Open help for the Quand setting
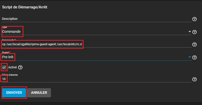 (194, 57)
